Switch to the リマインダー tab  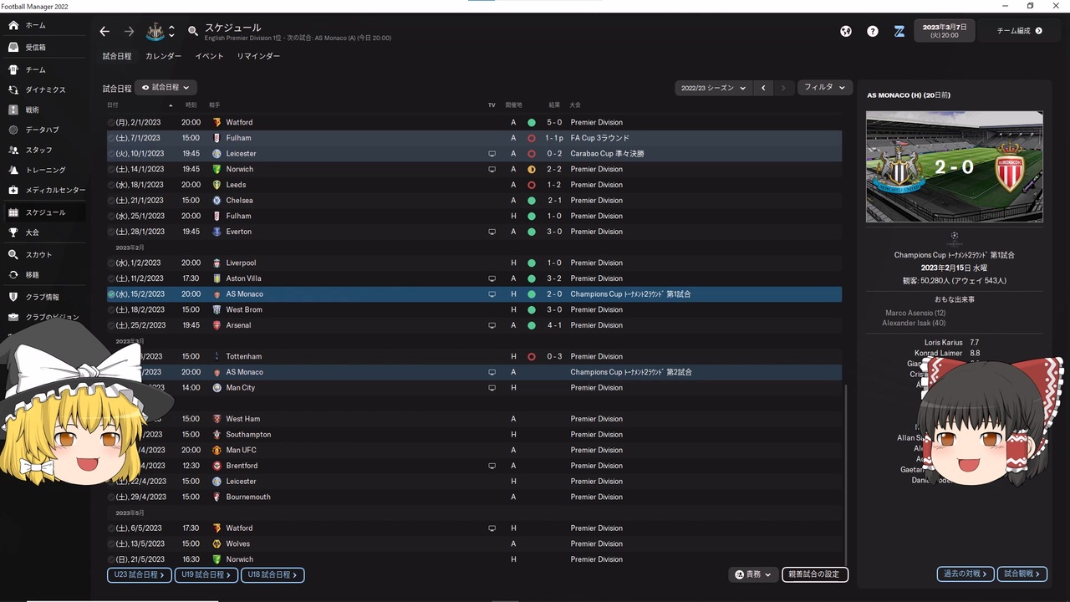point(258,56)
